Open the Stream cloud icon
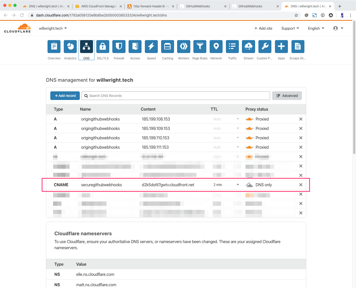This screenshot has width=356, height=288. click(249, 47)
